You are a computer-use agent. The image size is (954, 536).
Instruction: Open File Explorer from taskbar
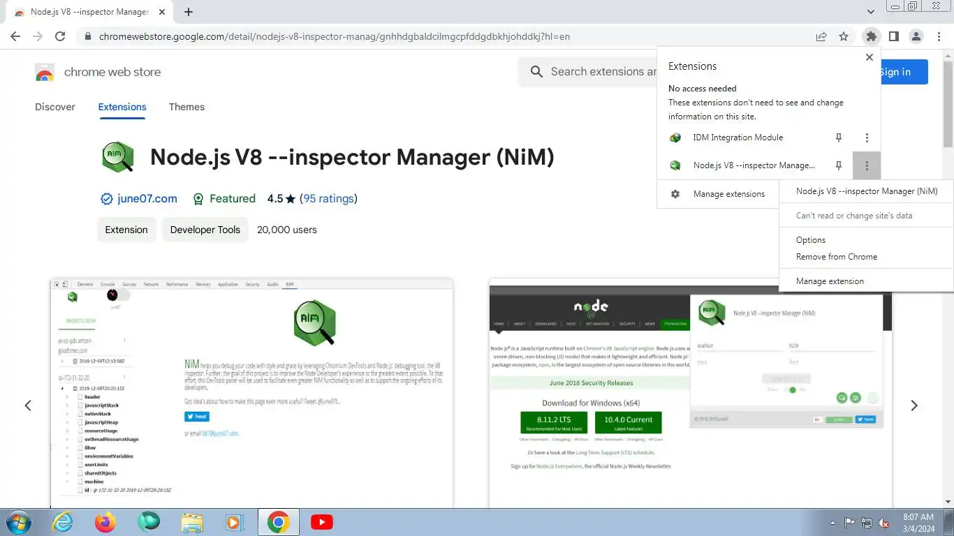coord(192,522)
